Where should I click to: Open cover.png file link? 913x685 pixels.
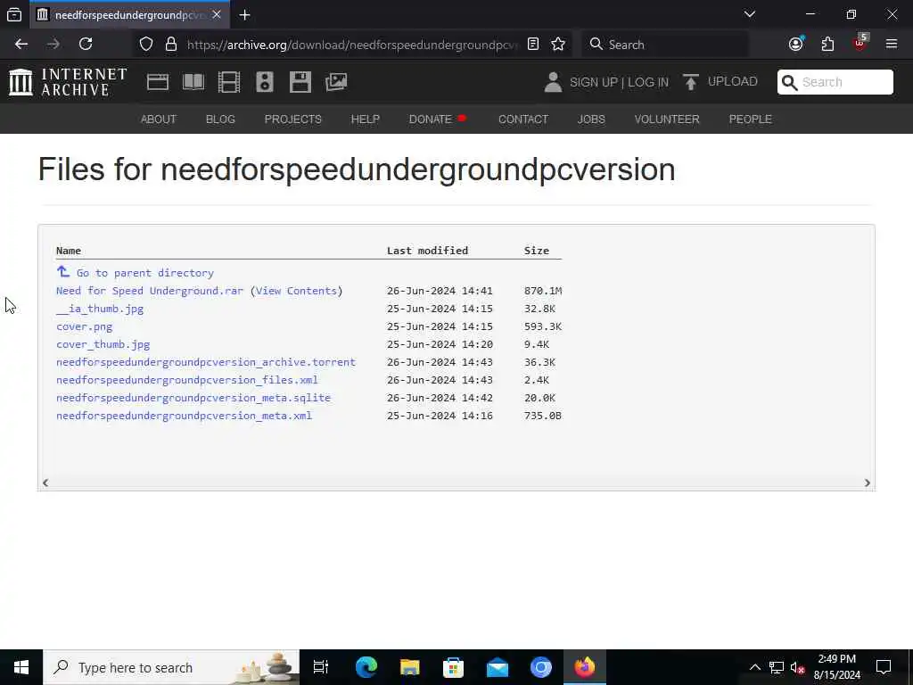85,326
